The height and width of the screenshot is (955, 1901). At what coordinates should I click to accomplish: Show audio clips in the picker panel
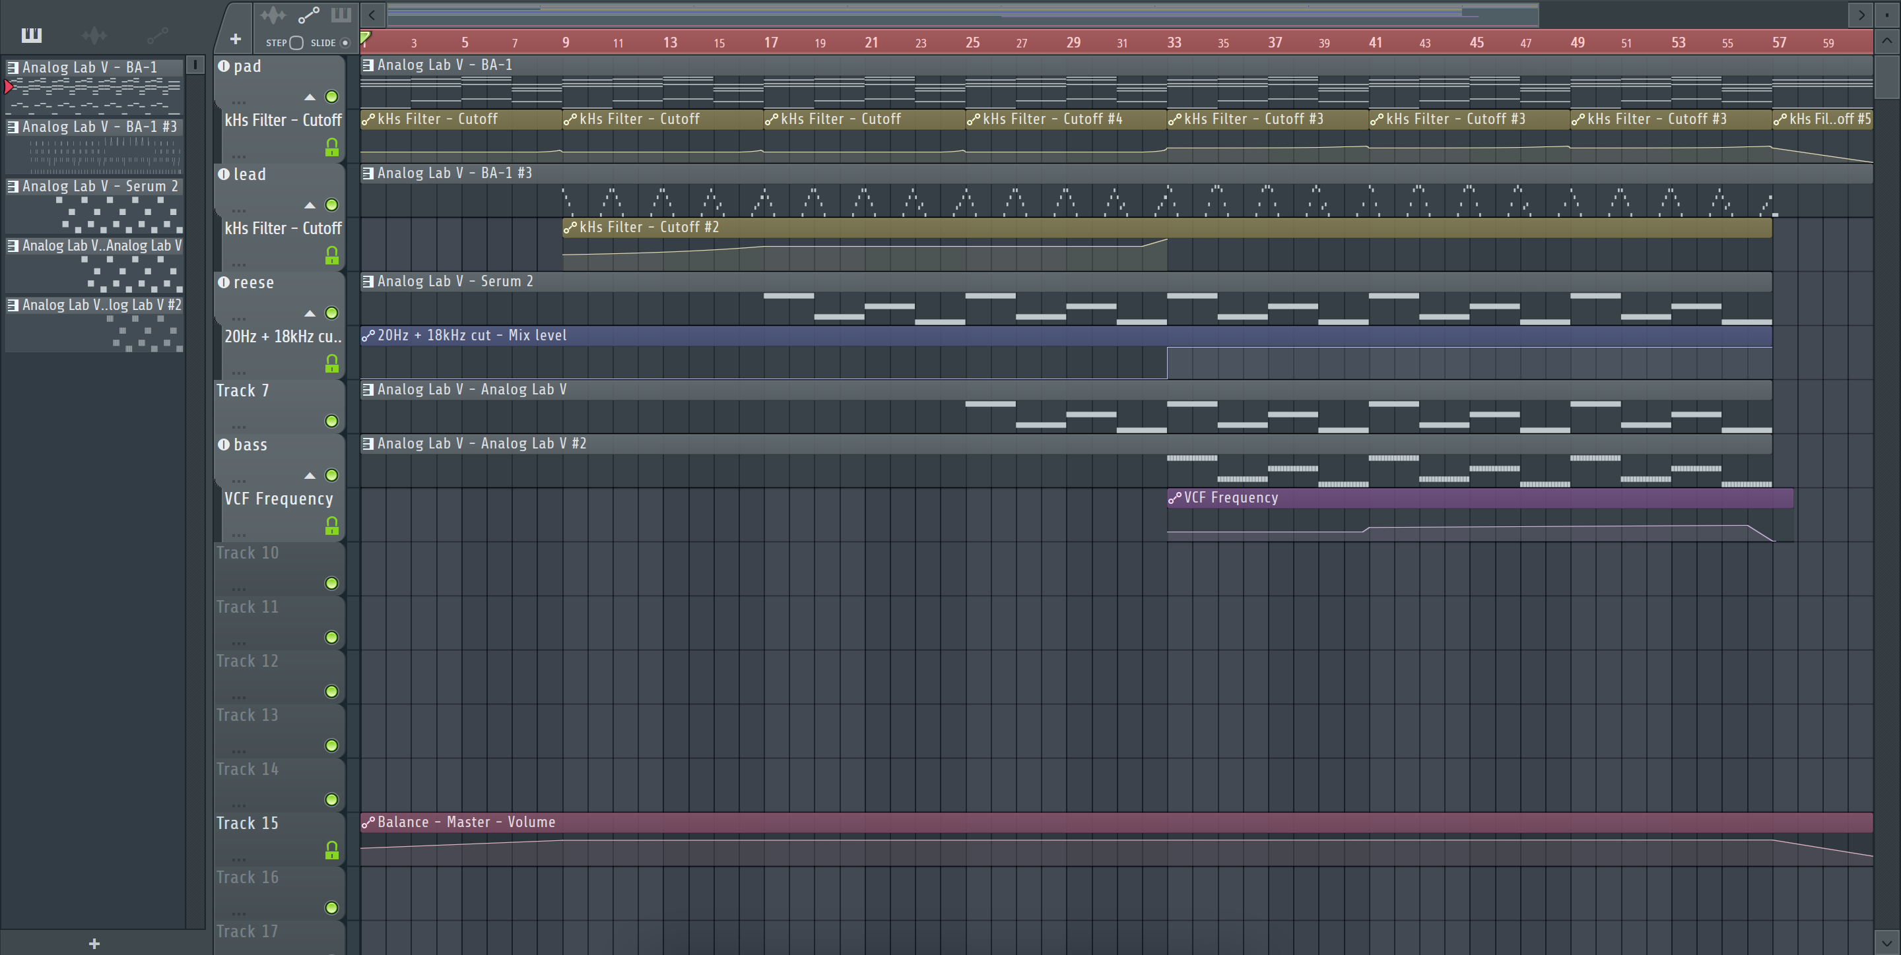94,35
